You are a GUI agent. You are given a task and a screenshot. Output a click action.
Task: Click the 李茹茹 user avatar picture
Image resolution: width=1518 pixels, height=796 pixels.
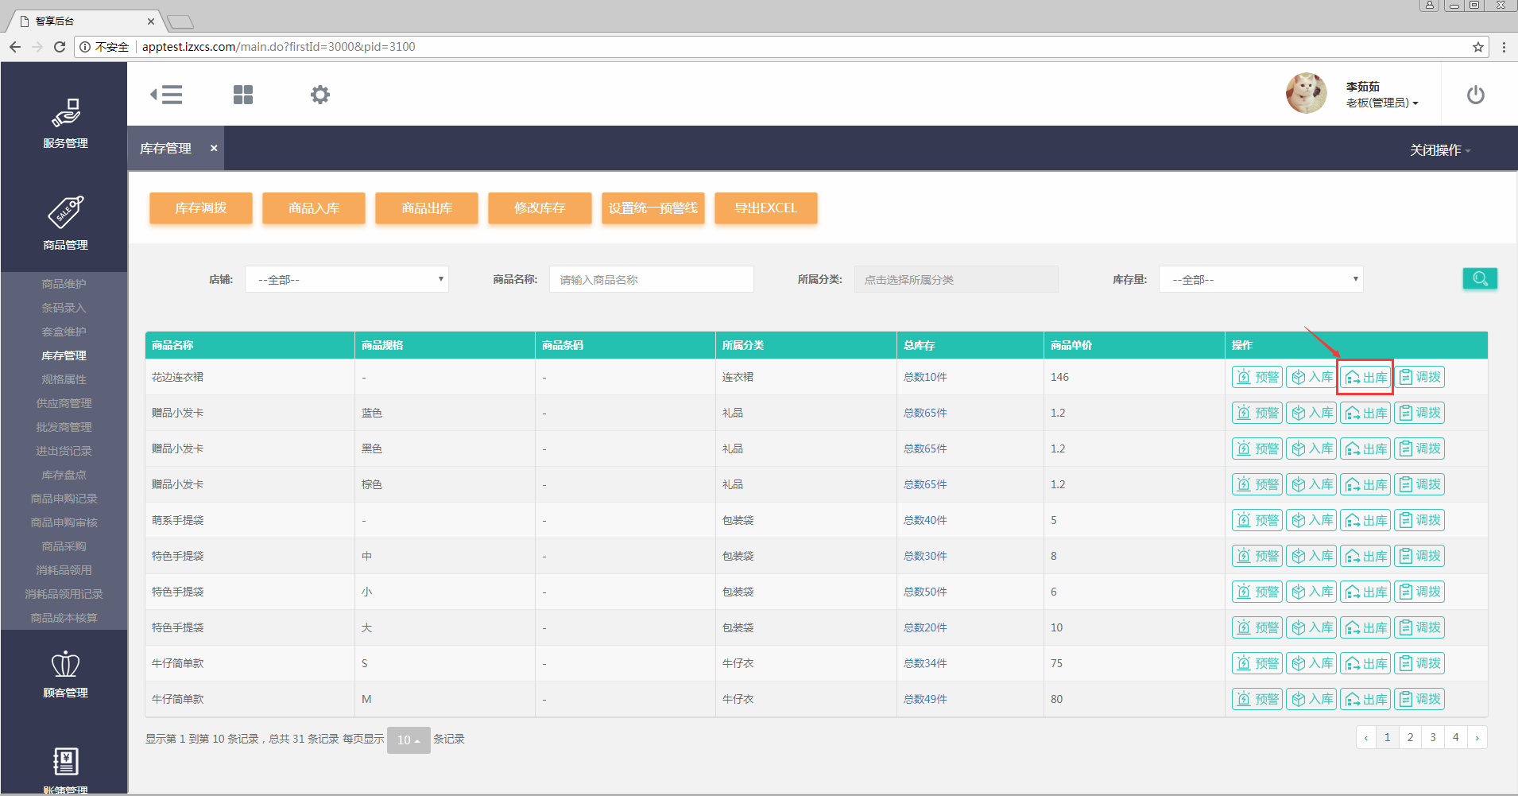(1306, 93)
